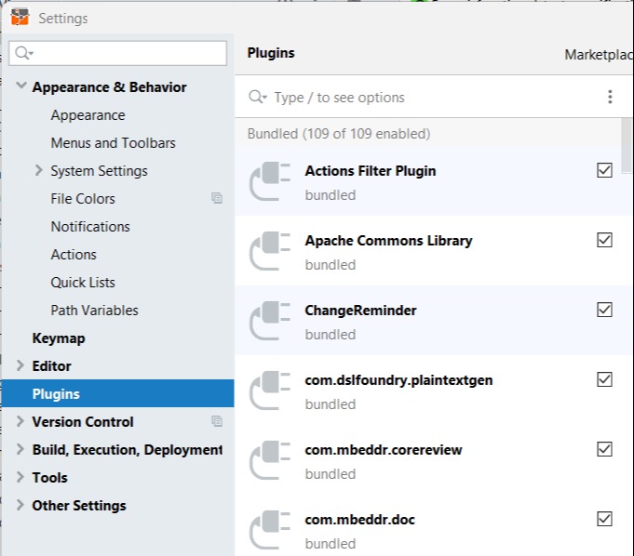Screen dimensions: 634x556
Task: Click the plugin search magnifier icon
Action: pos(258,98)
